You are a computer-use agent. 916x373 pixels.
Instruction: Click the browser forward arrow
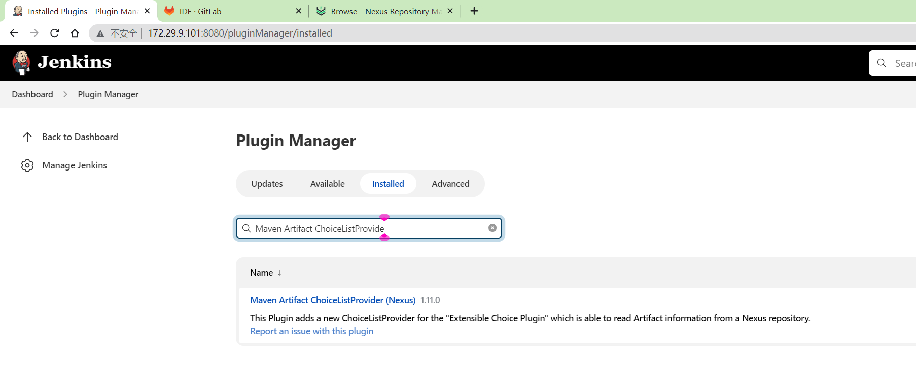pos(34,33)
